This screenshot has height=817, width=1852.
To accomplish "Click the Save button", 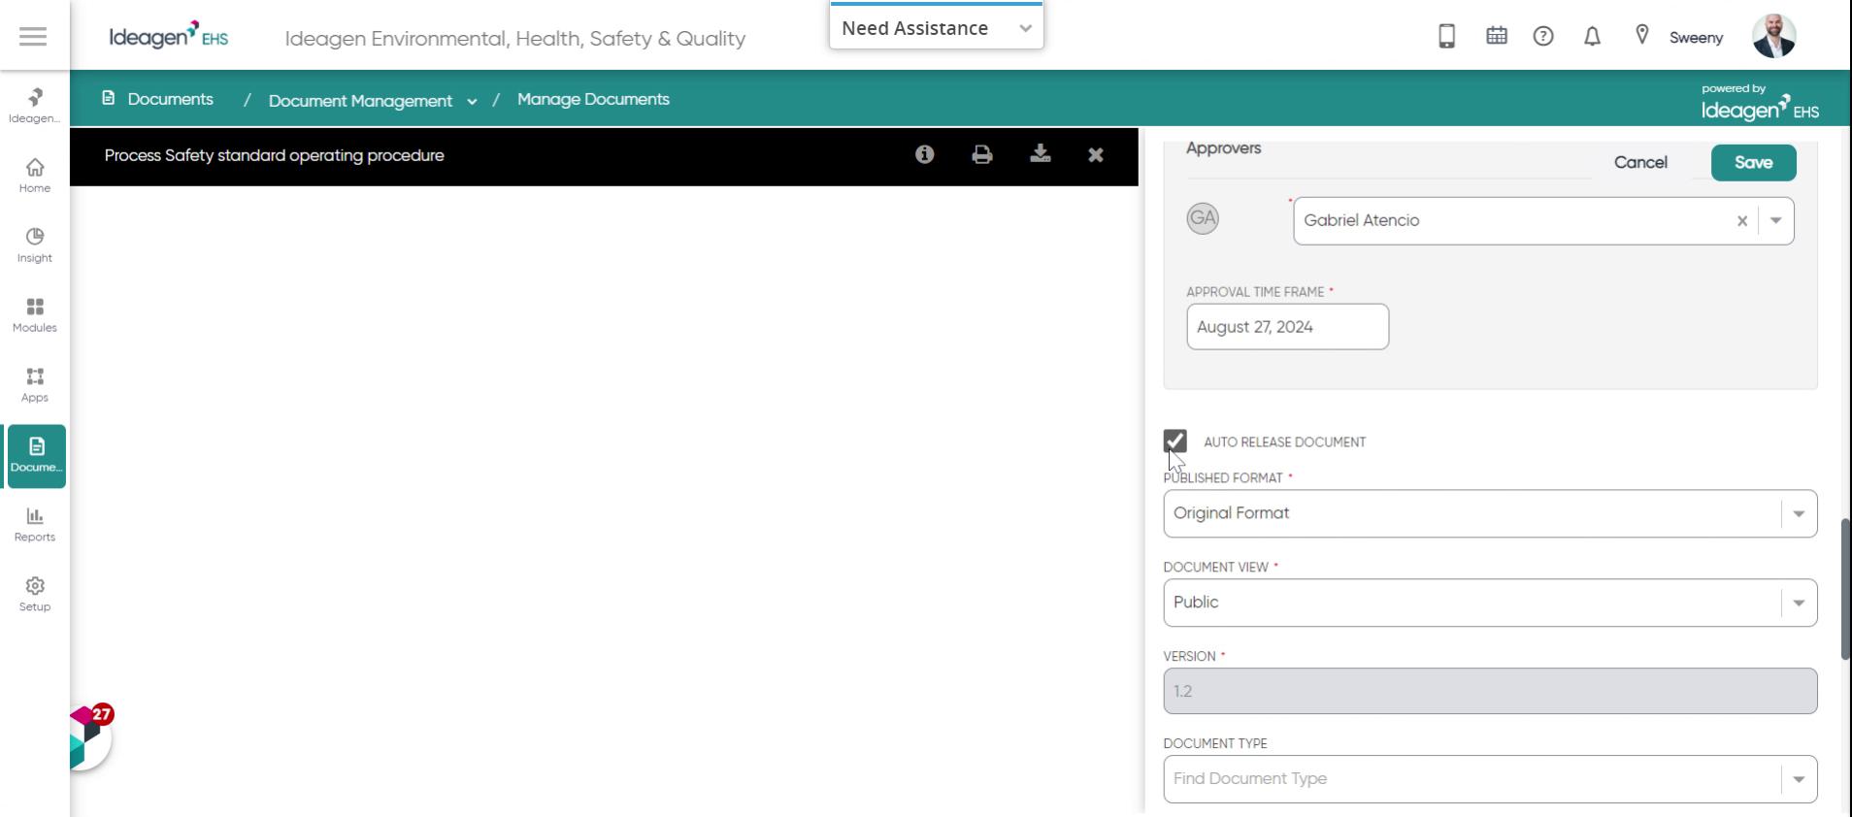I will pyautogui.click(x=1753, y=162).
